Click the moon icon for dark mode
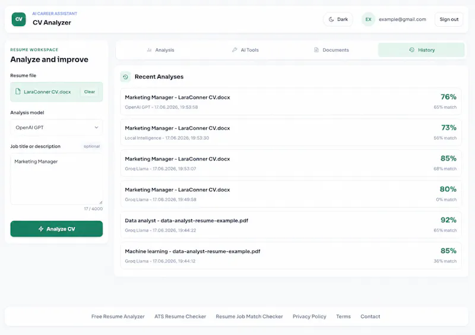The width and height of the screenshot is (475, 335). pyautogui.click(x=331, y=20)
